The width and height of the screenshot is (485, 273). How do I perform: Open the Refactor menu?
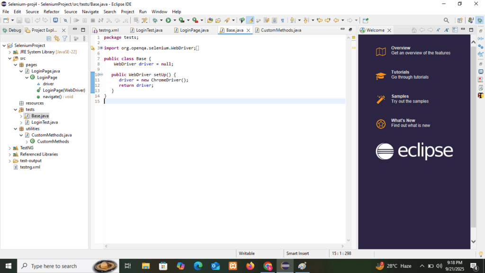pyautogui.click(x=51, y=11)
